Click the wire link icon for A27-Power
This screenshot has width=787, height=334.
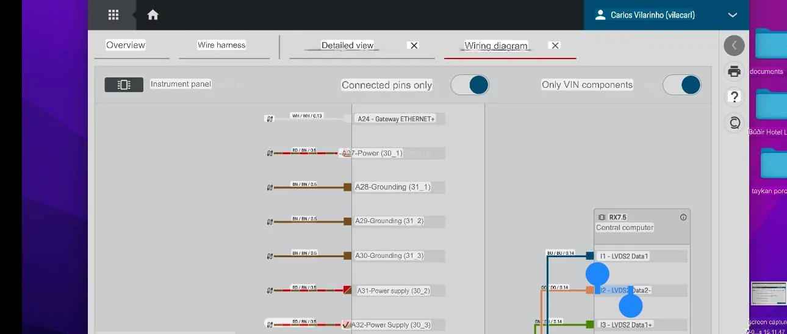pos(270,154)
